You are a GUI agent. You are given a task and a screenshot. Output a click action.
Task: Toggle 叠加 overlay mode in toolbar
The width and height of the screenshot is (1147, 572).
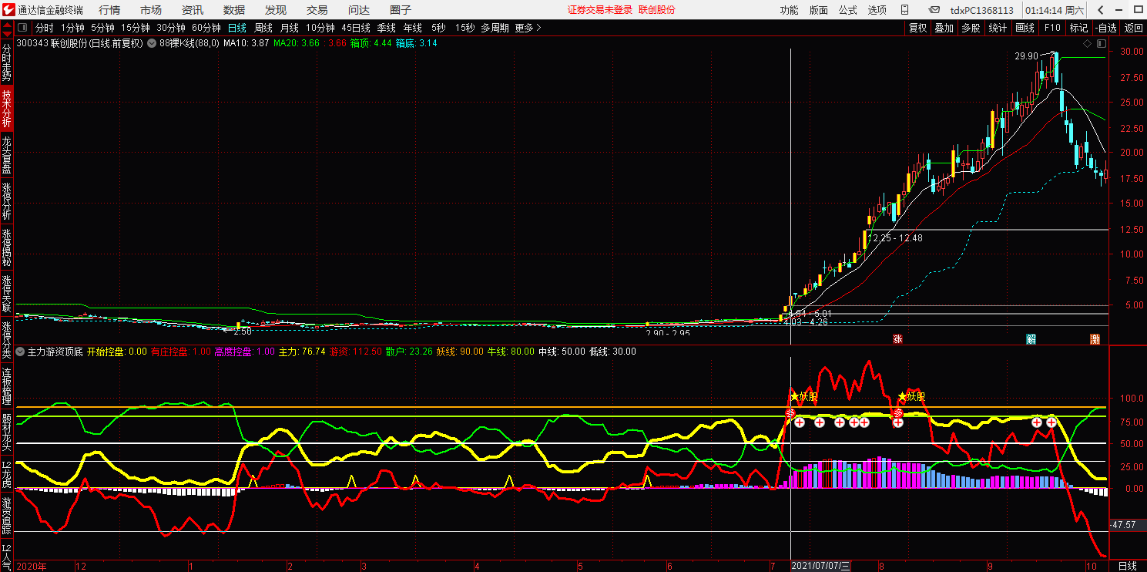(x=944, y=28)
